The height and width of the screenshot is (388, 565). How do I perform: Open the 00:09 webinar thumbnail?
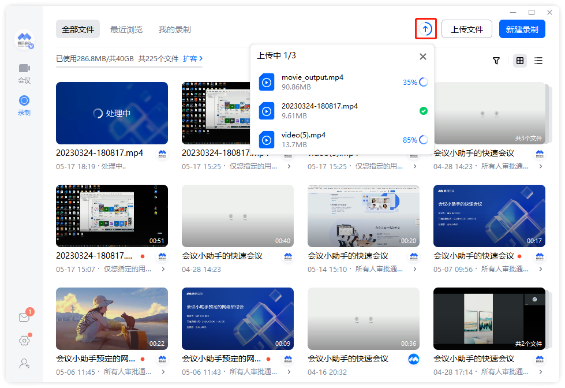[237, 319]
